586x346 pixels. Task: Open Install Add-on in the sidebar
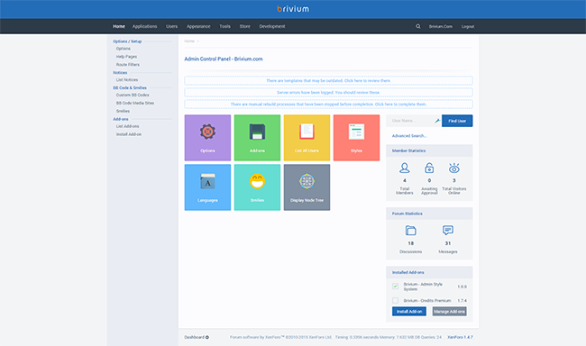pos(129,134)
